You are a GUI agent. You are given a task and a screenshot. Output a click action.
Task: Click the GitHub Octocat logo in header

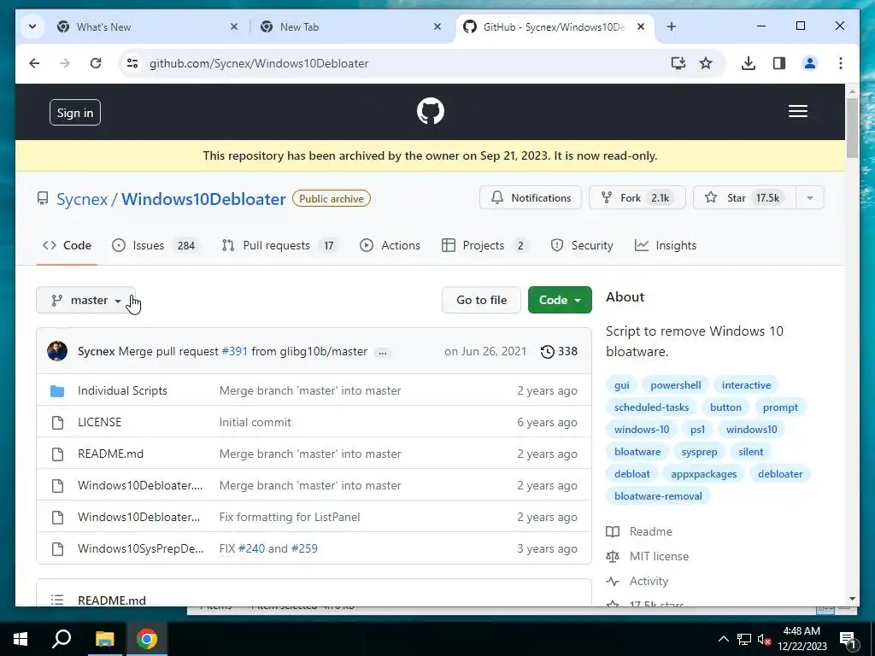tap(431, 111)
